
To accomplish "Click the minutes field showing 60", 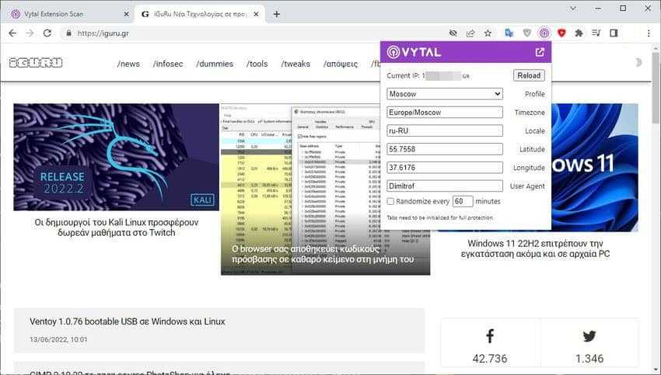I will (463, 201).
